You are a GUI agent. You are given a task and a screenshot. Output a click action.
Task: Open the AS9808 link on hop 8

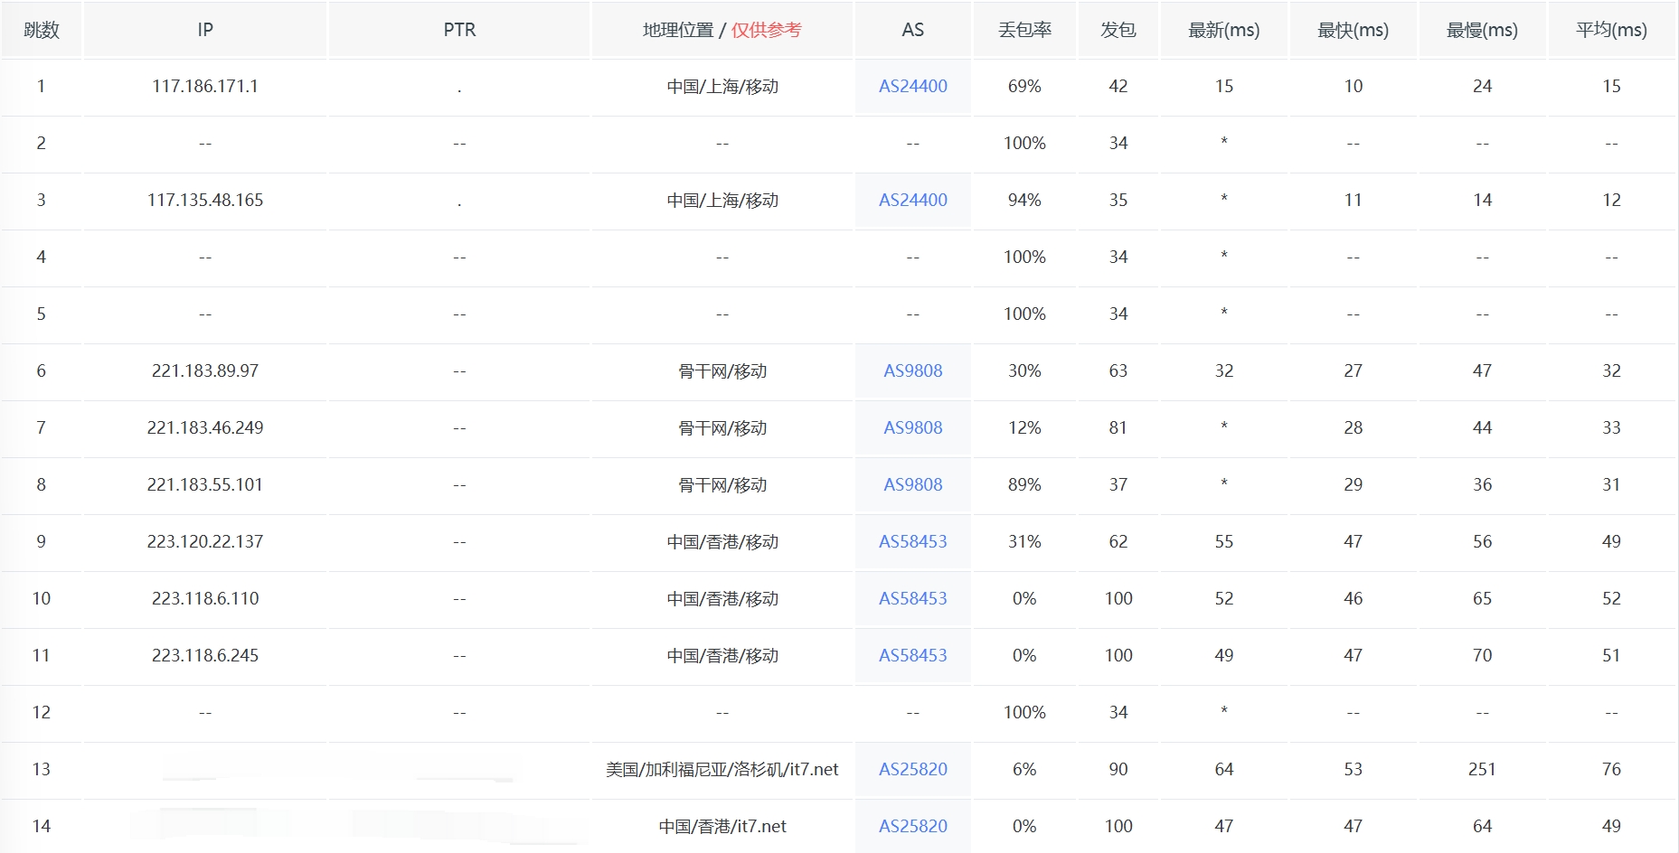(x=911, y=484)
